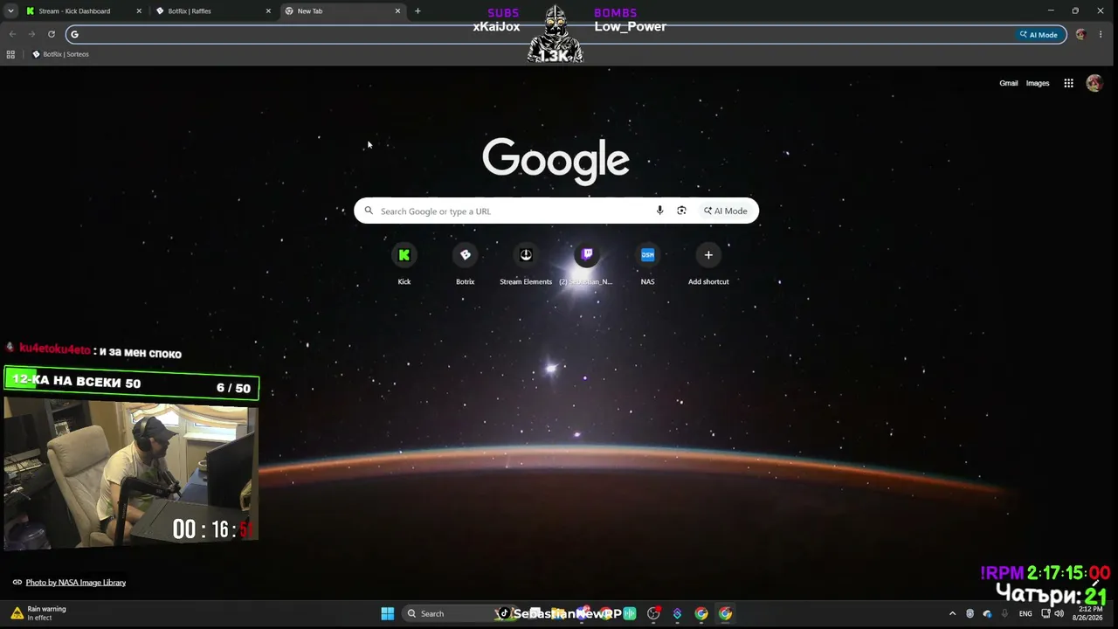Close the Stream - Kick Dashboard tab

(x=139, y=11)
